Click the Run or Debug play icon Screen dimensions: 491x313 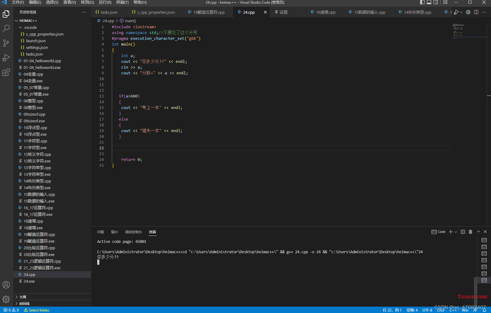pyautogui.click(x=456, y=12)
